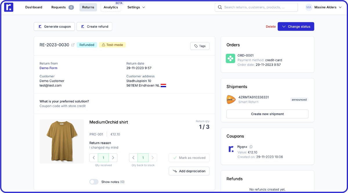Click the Create new shipment button
This screenshot has width=348, height=193.
267,114
